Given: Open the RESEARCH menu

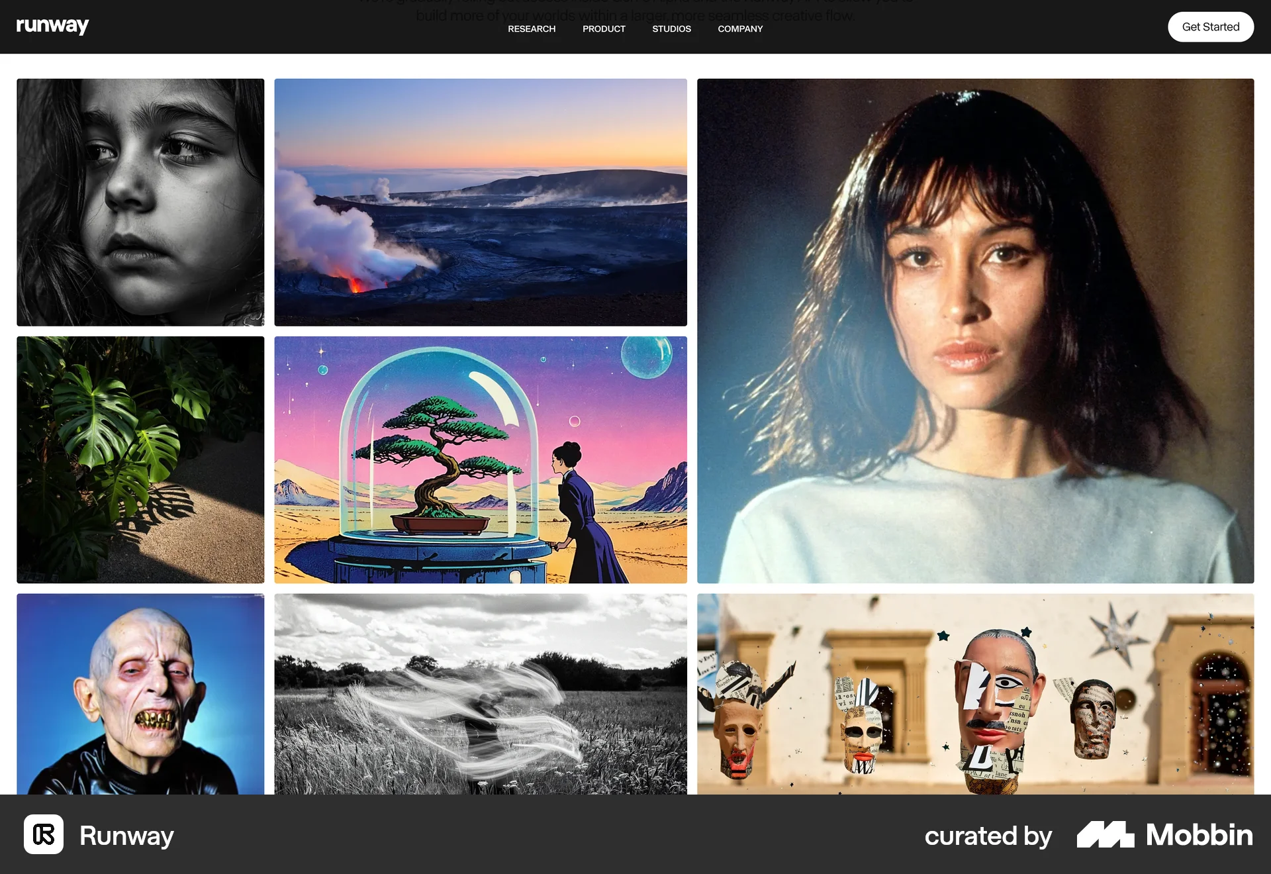Looking at the screenshot, I should [x=532, y=28].
